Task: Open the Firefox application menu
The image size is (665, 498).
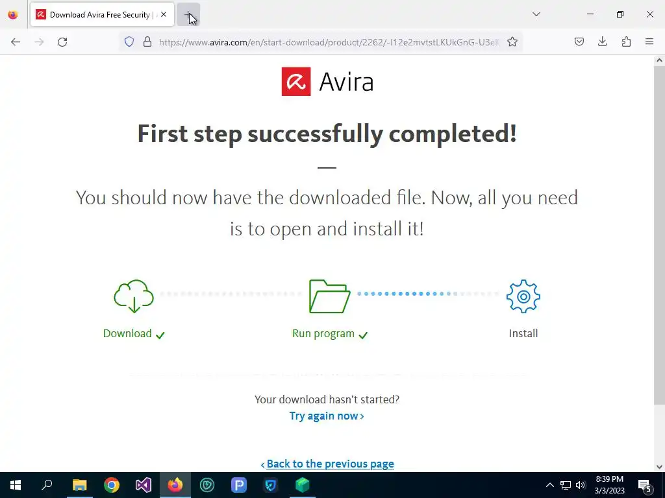Action: click(649, 42)
